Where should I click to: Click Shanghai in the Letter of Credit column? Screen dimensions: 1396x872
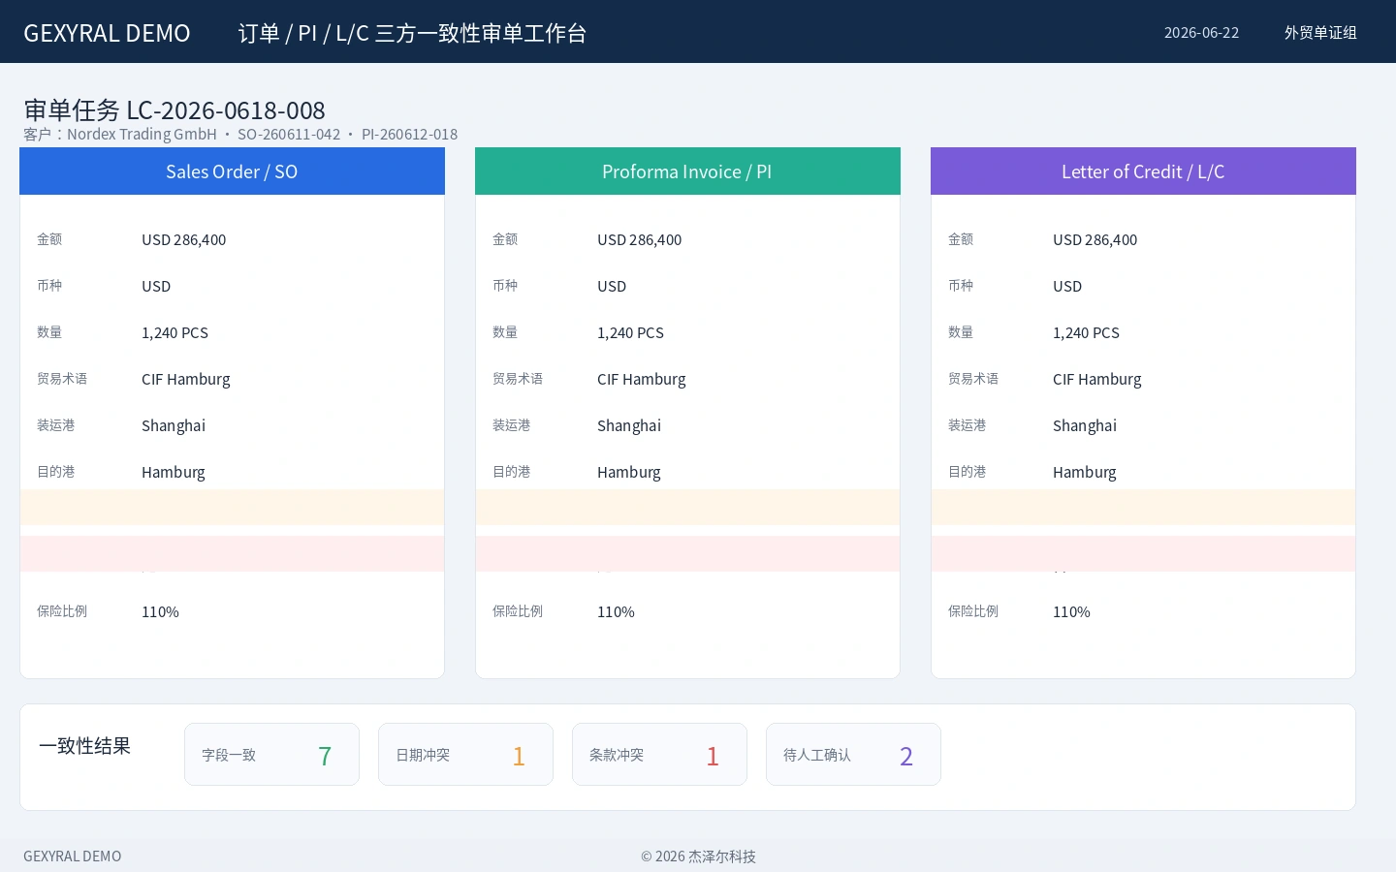pyautogui.click(x=1085, y=425)
